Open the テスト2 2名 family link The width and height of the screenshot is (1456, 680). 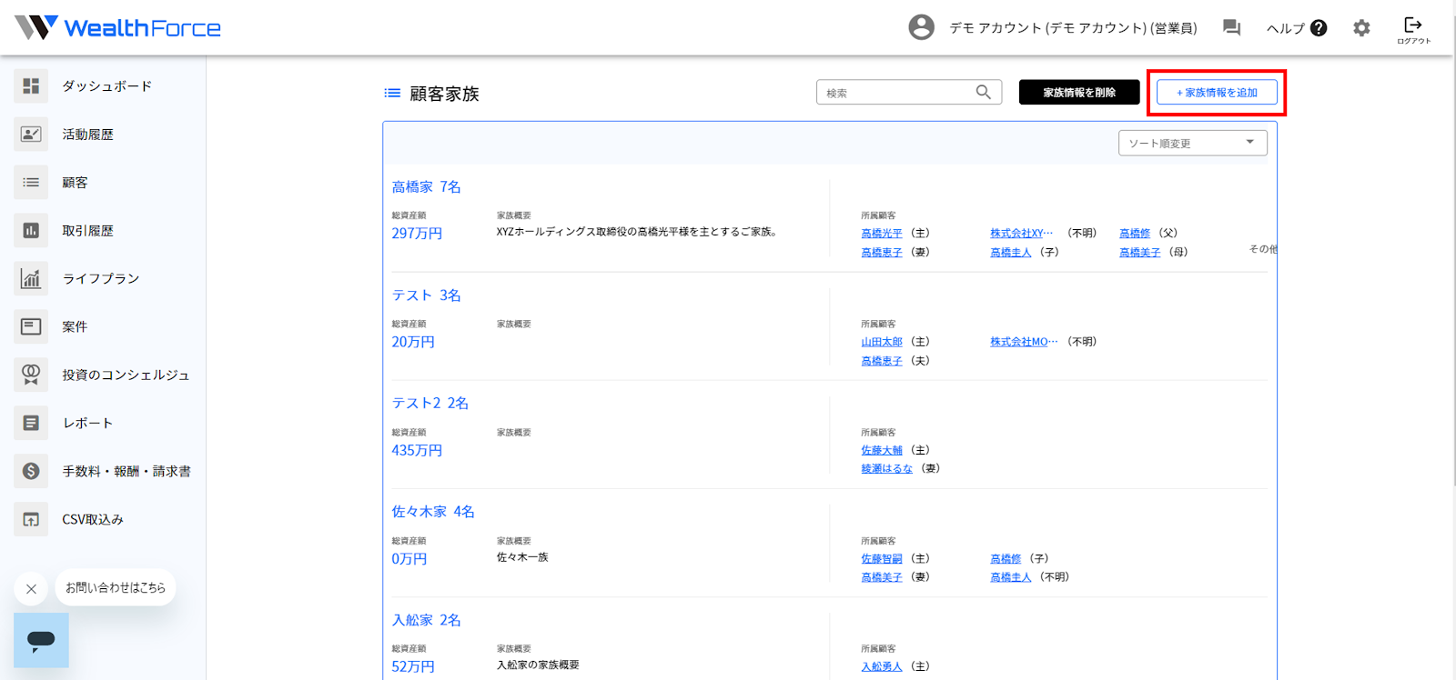[430, 403]
